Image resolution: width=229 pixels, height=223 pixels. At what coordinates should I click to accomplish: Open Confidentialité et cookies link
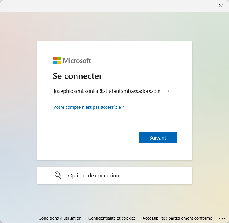[112, 218]
